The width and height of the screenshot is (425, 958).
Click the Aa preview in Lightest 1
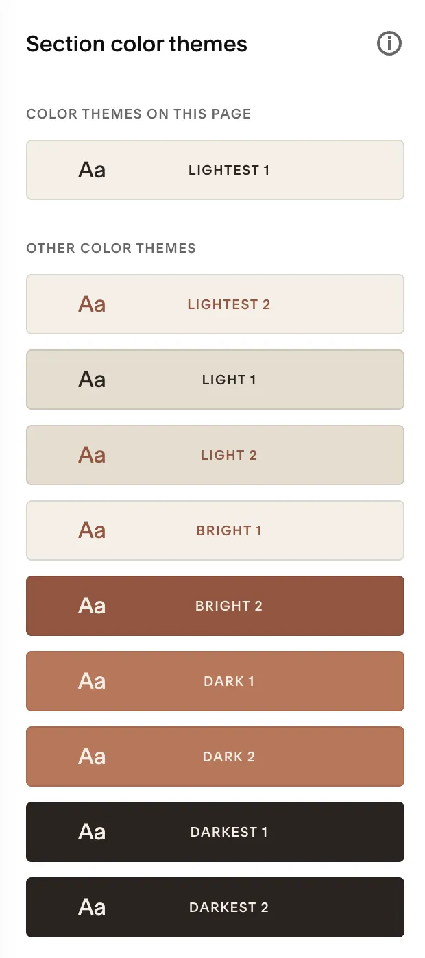(92, 169)
